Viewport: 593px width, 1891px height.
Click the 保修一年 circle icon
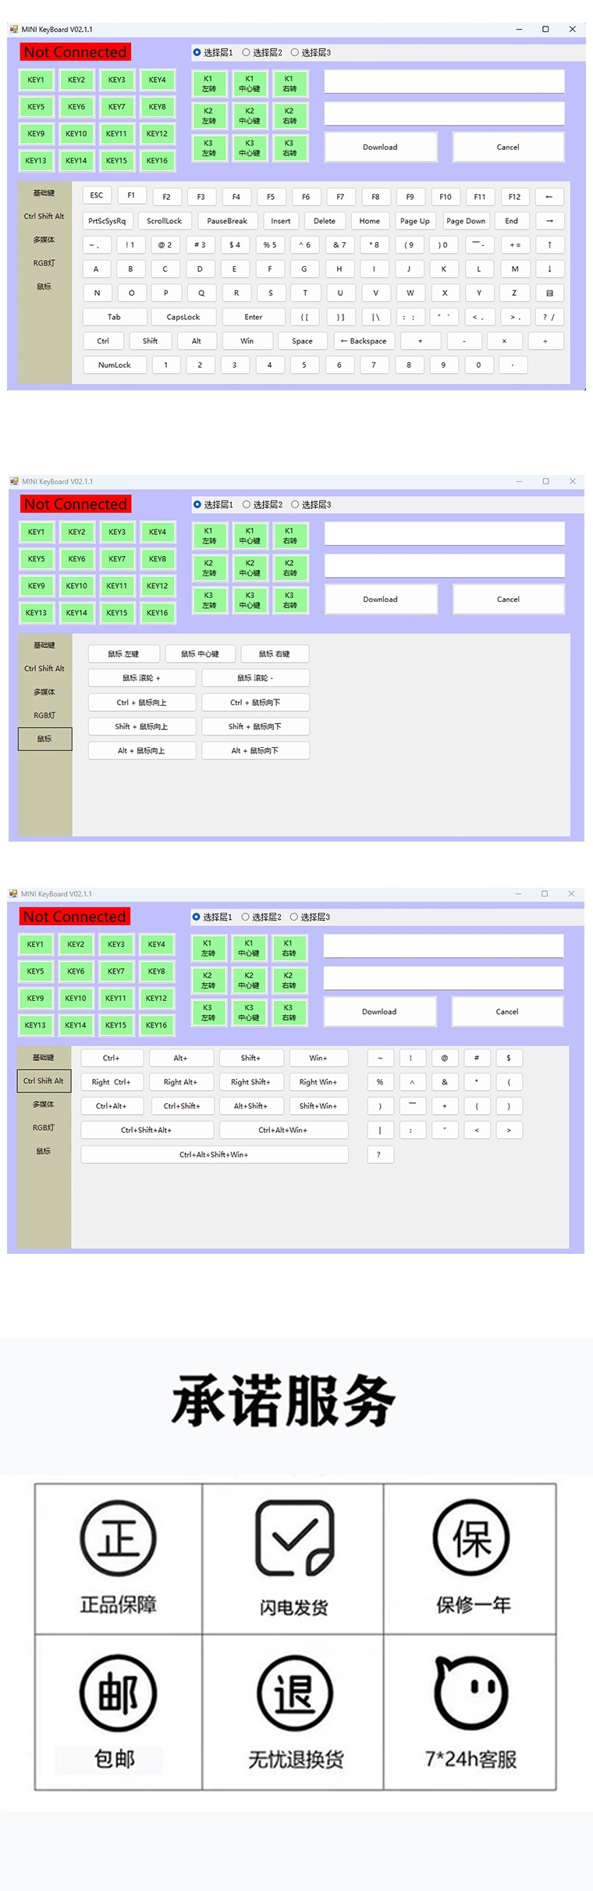point(471,1538)
